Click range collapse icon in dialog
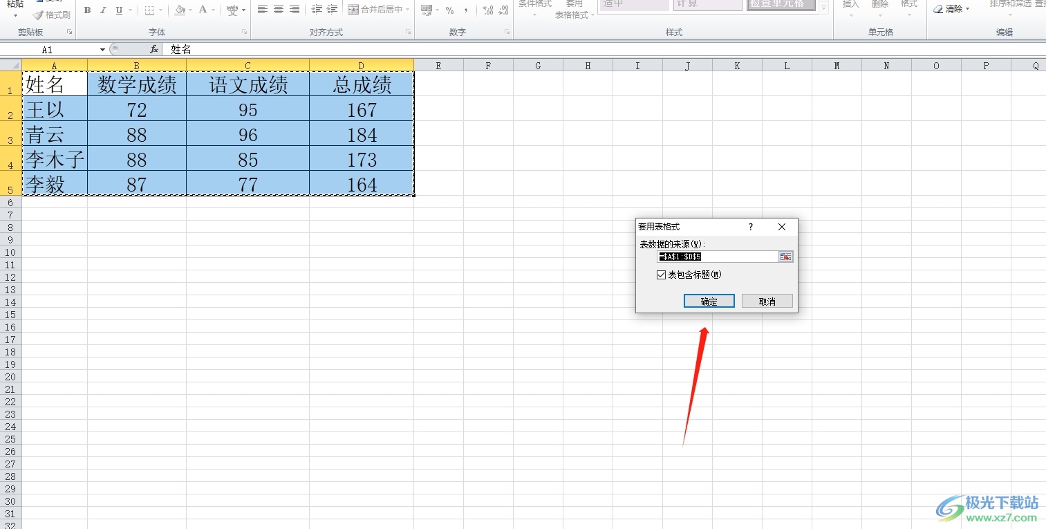 (x=786, y=257)
